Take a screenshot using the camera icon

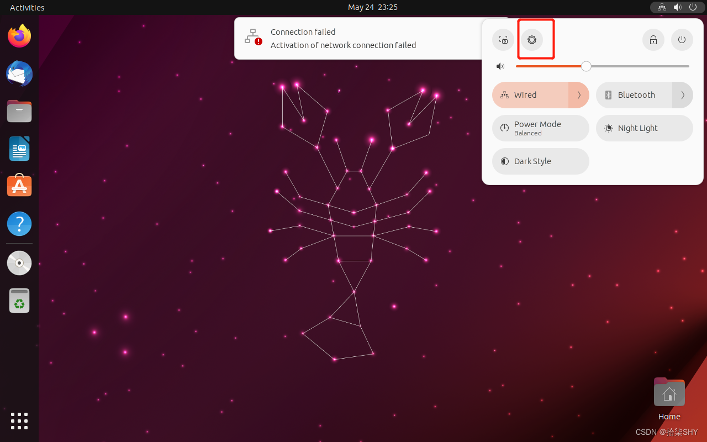coord(503,39)
